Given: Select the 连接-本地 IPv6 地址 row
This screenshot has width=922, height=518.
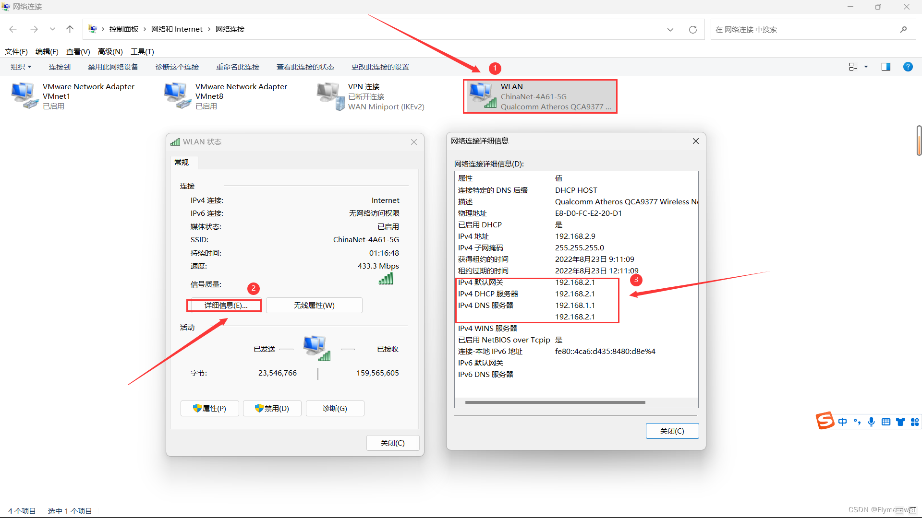Looking at the screenshot, I should click(576, 352).
